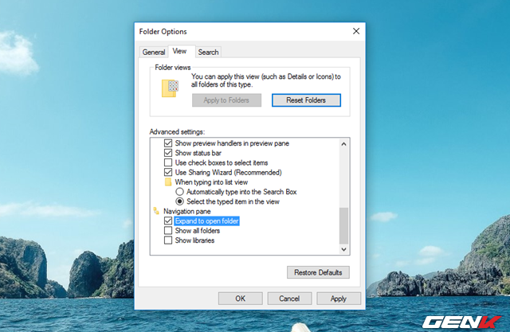Click the Navigation pane label
510x332 pixels.
click(x=187, y=211)
